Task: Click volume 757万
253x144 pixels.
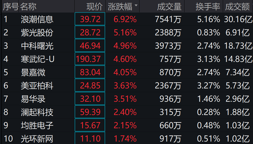Action: tap(170, 59)
